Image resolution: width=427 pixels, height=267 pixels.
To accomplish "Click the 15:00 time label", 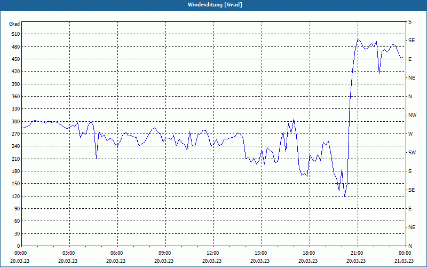I will coord(260,253).
